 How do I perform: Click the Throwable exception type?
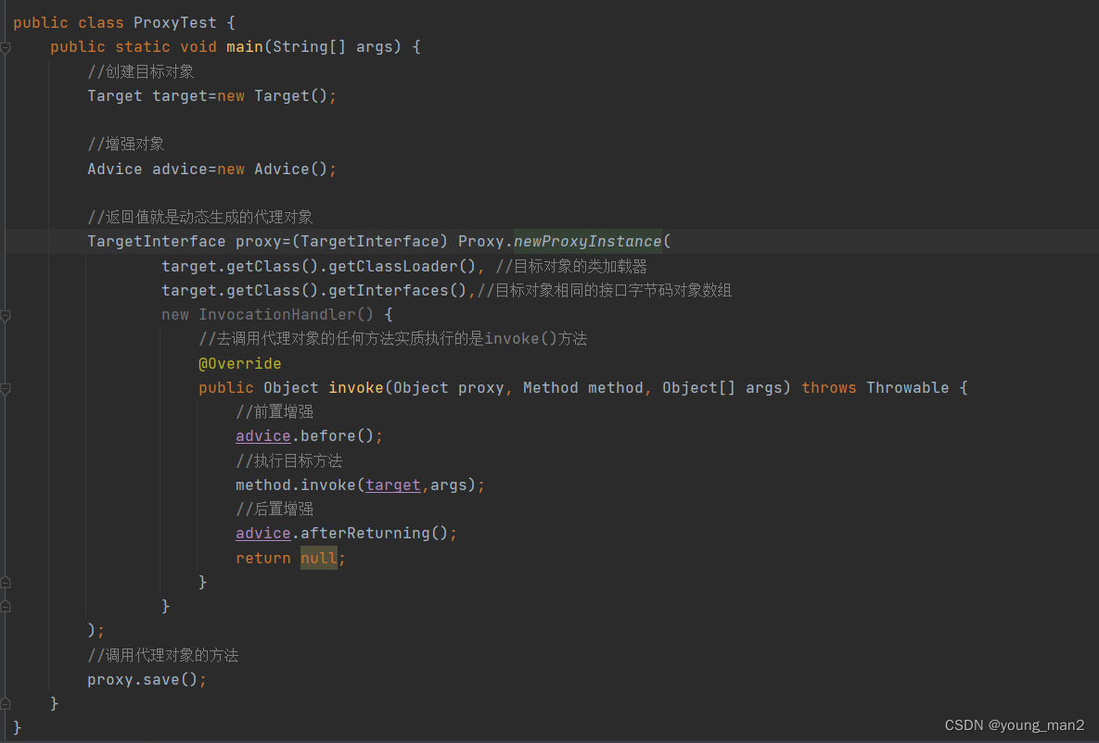click(908, 388)
